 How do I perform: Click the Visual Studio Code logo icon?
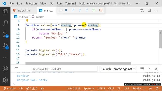tap(4, 3)
